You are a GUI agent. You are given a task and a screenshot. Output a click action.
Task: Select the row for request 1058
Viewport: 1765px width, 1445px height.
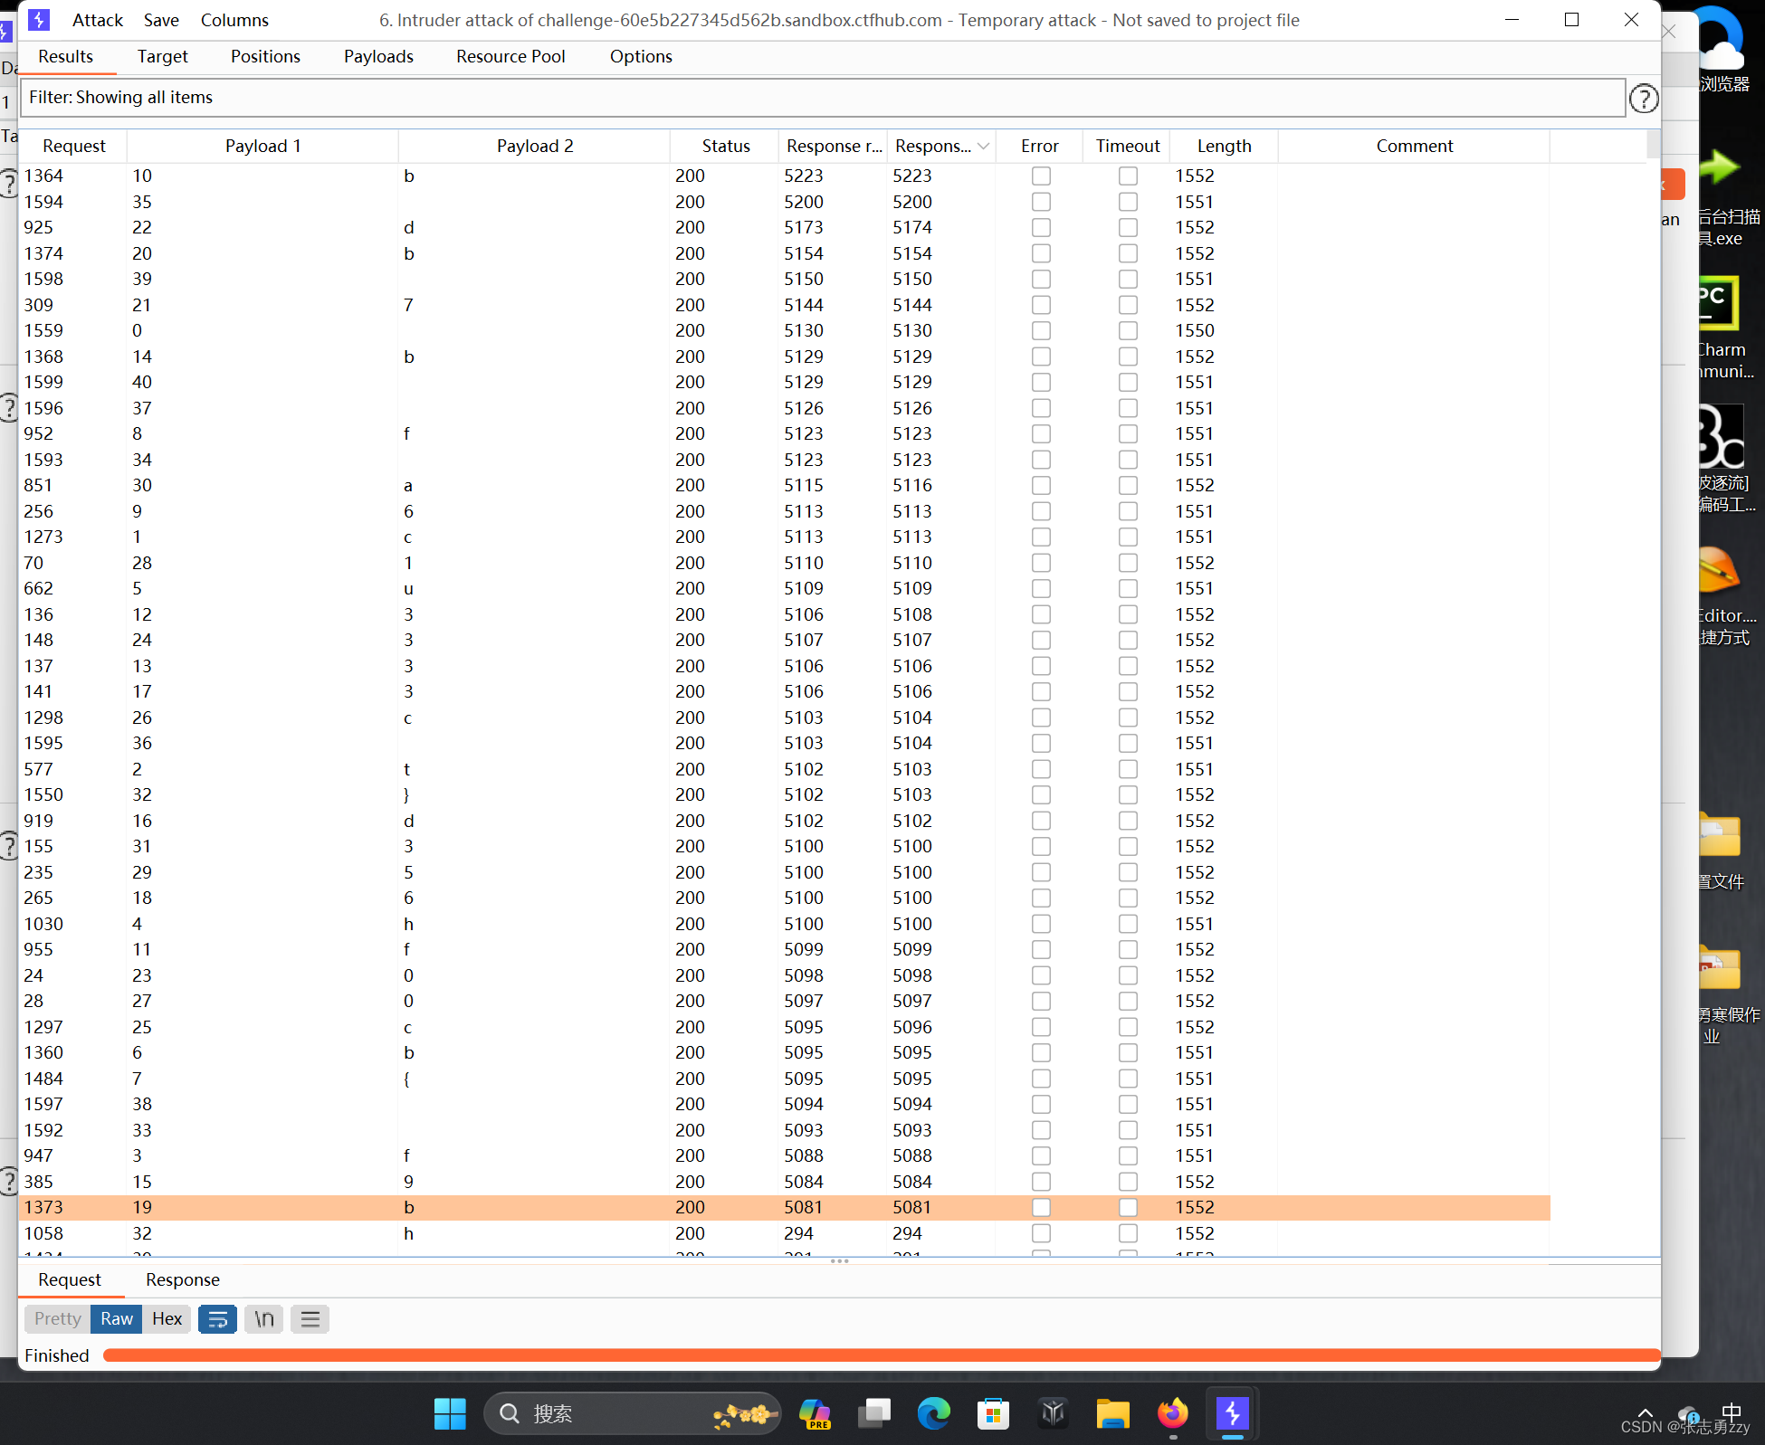tap(362, 1233)
